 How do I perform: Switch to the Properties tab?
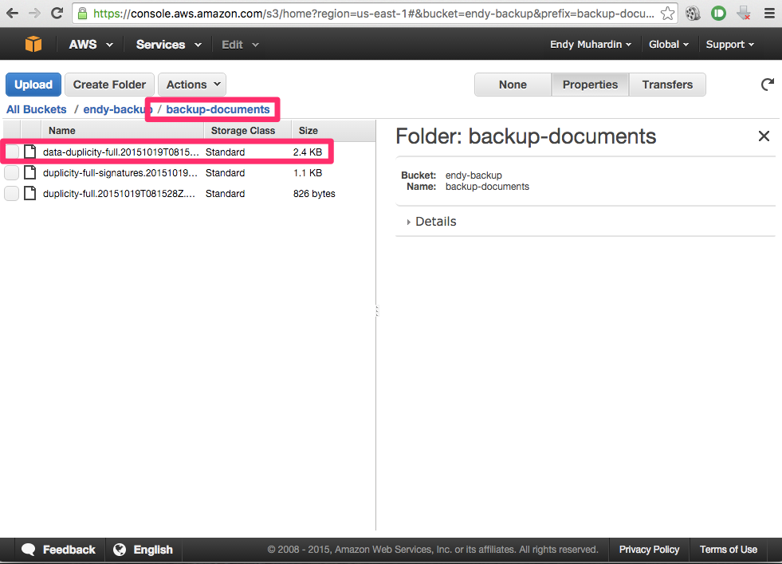590,85
